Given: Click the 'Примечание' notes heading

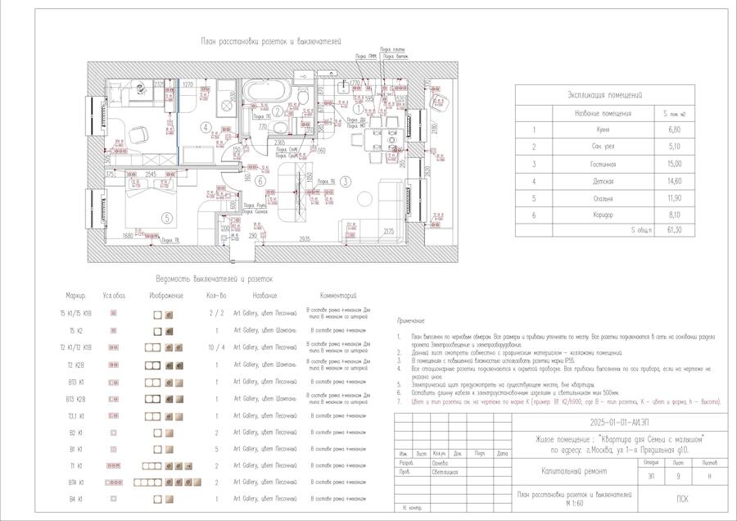Looking at the screenshot, I should [411, 320].
